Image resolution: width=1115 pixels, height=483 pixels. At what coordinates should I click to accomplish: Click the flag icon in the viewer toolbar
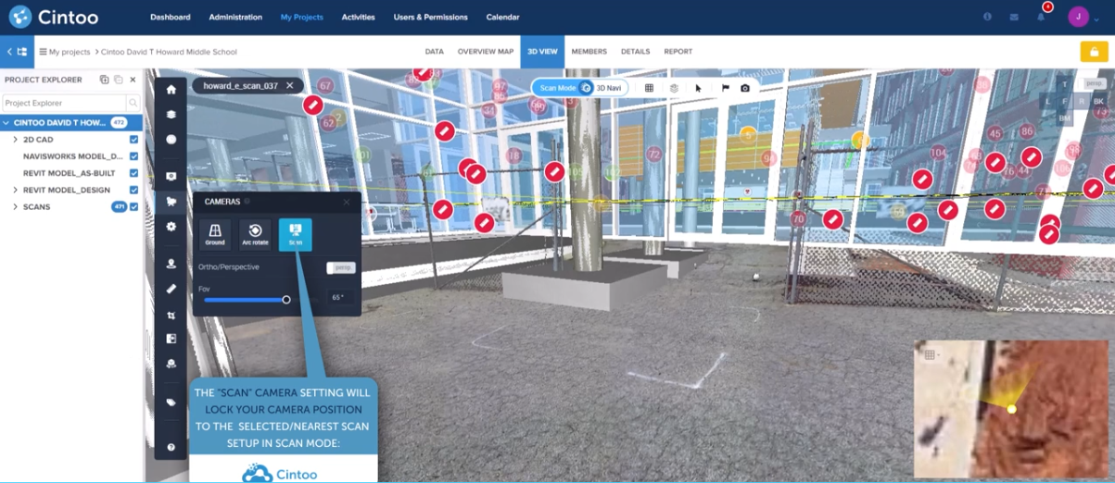tap(725, 88)
